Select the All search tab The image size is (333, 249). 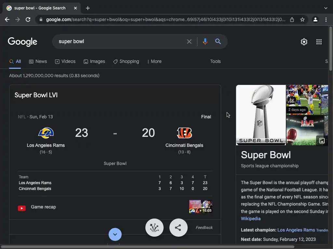point(15,61)
